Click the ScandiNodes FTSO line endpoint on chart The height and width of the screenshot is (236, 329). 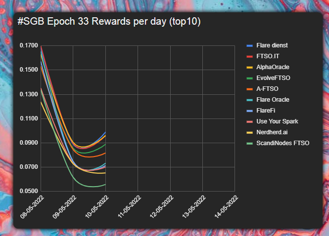(x=105, y=185)
